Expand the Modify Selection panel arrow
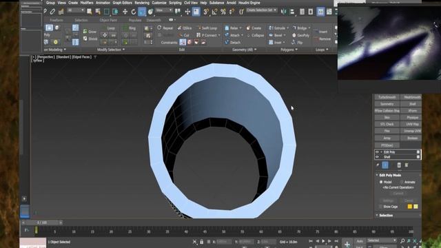This screenshot has width=441, height=248. coord(124,50)
